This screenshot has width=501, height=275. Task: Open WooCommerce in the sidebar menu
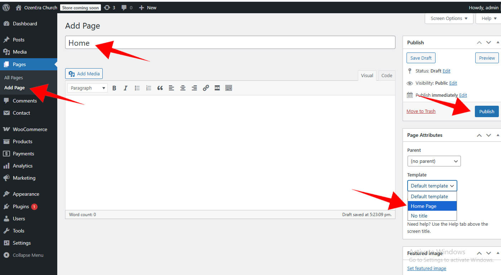coord(30,129)
